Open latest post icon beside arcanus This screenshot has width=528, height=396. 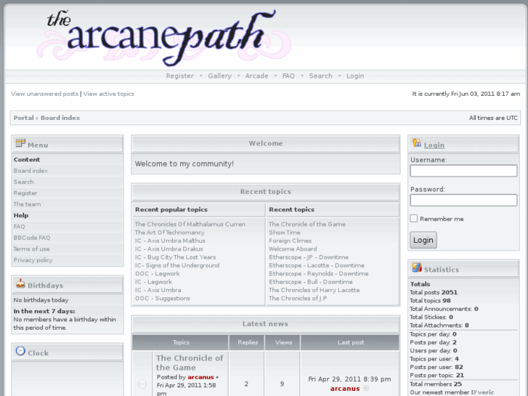coord(366,388)
